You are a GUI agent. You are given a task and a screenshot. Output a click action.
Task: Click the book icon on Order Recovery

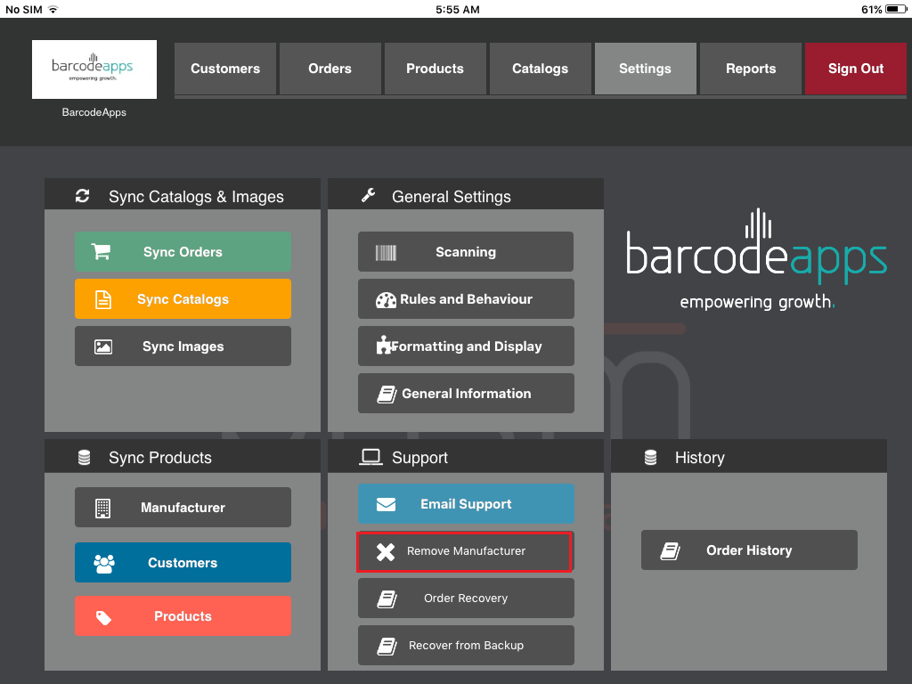click(x=387, y=599)
